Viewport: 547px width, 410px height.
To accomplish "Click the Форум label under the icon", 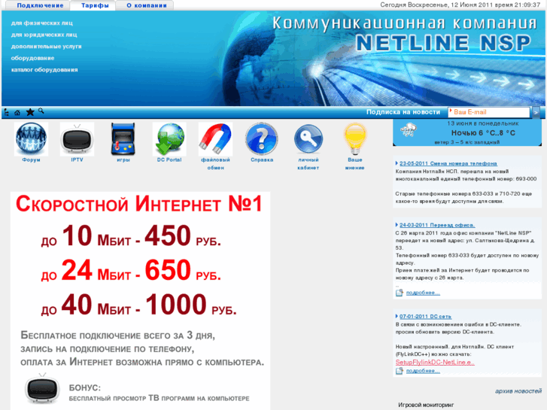I will 31,159.
